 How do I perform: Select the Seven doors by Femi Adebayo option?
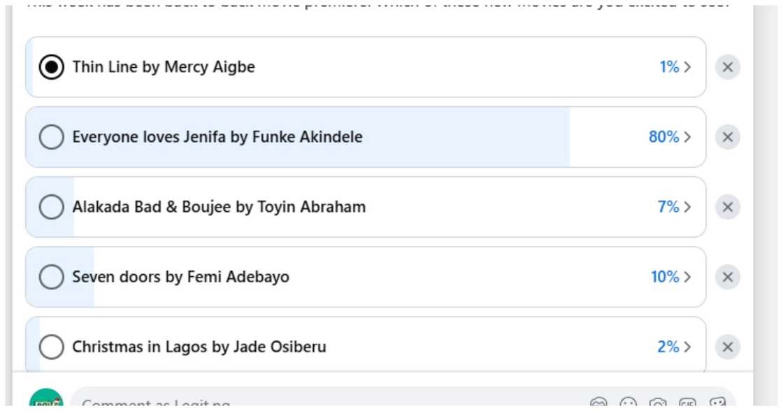52,277
